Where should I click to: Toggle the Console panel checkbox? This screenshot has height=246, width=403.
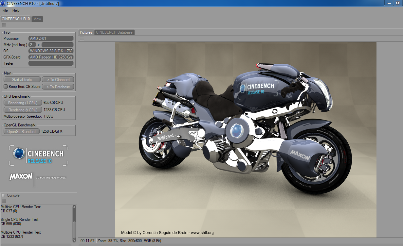pos(3,195)
